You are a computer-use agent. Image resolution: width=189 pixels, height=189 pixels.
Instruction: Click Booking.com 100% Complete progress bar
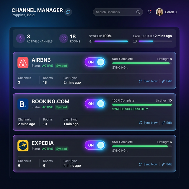[142, 105]
